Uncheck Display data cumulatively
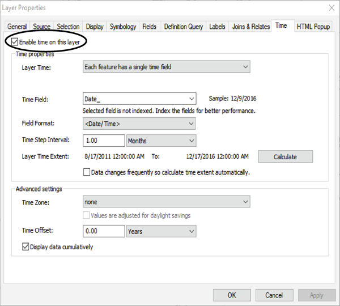 click(x=25, y=246)
